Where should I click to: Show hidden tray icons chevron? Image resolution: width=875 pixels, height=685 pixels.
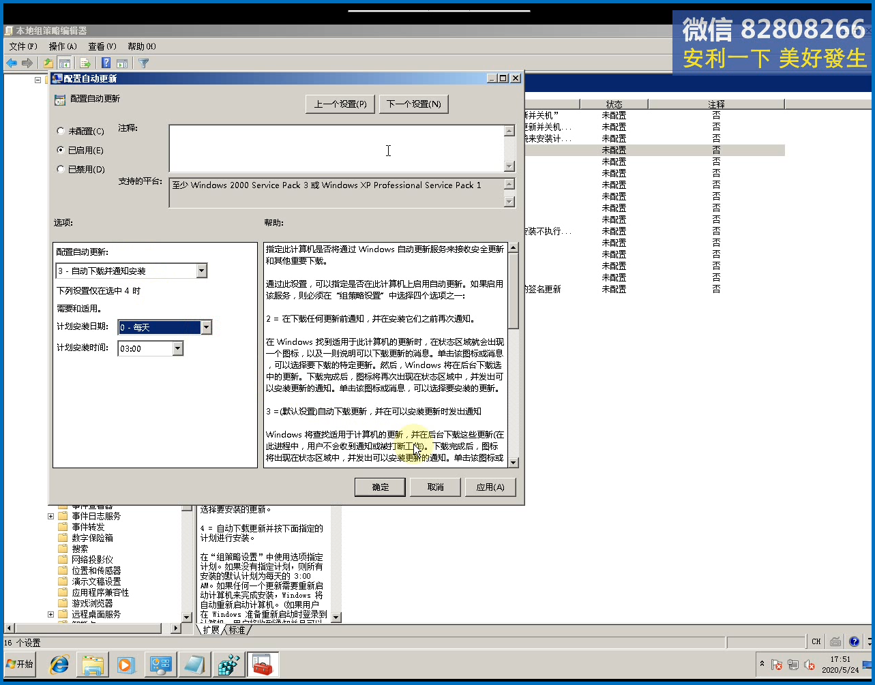tap(762, 665)
